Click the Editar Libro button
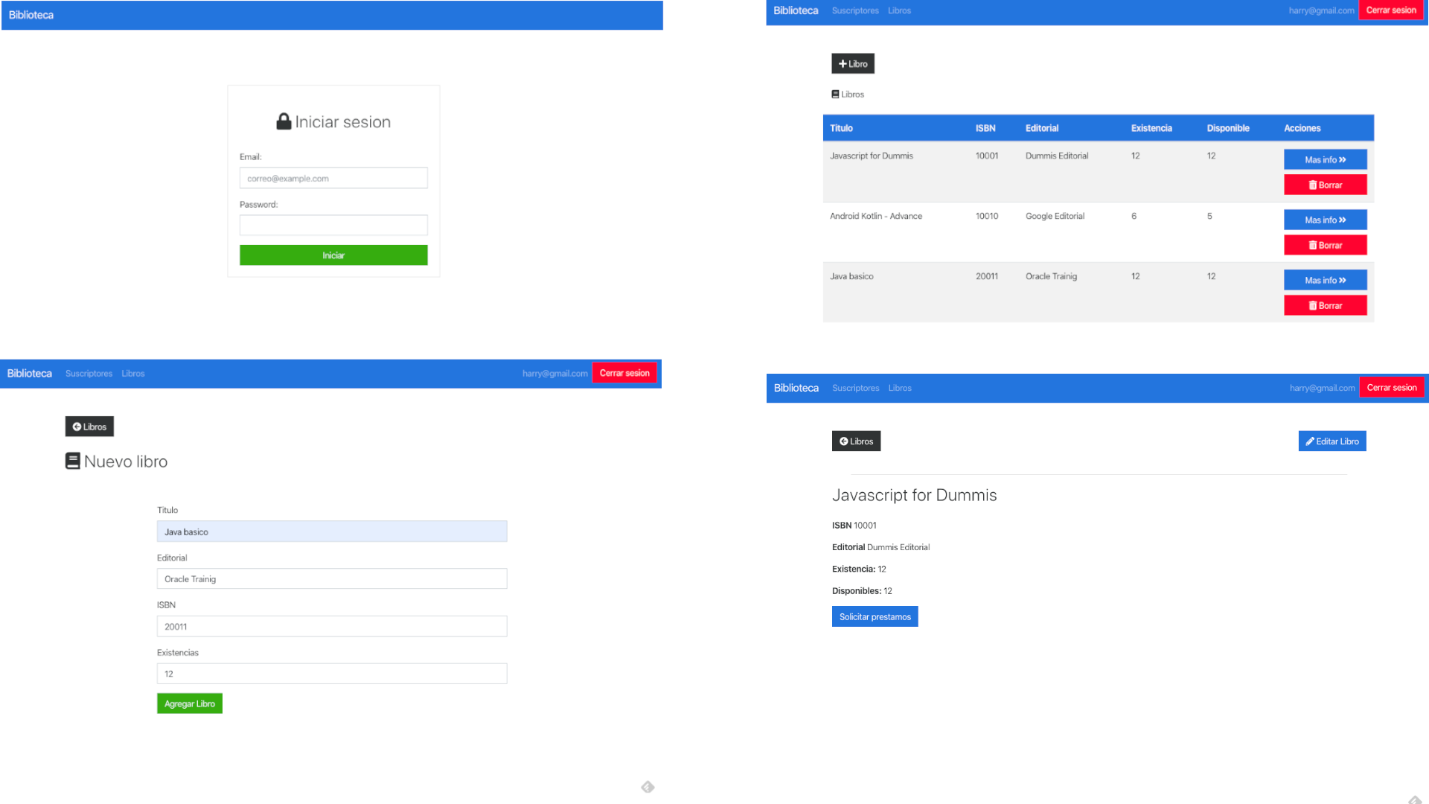Image resolution: width=1429 pixels, height=804 pixels. (x=1332, y=441)
